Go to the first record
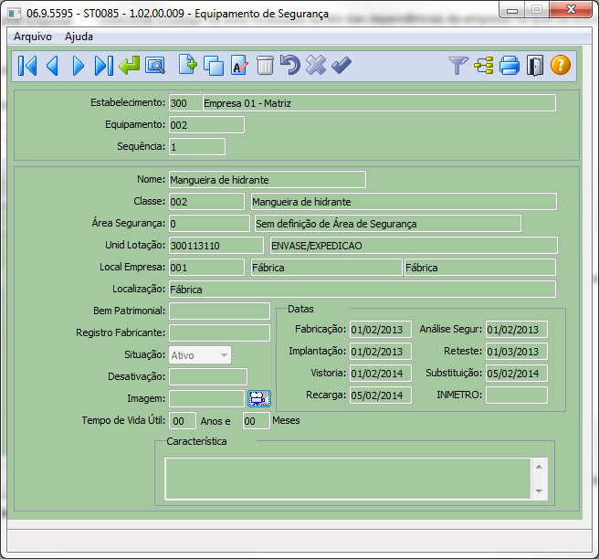 [x=27, y=66]
